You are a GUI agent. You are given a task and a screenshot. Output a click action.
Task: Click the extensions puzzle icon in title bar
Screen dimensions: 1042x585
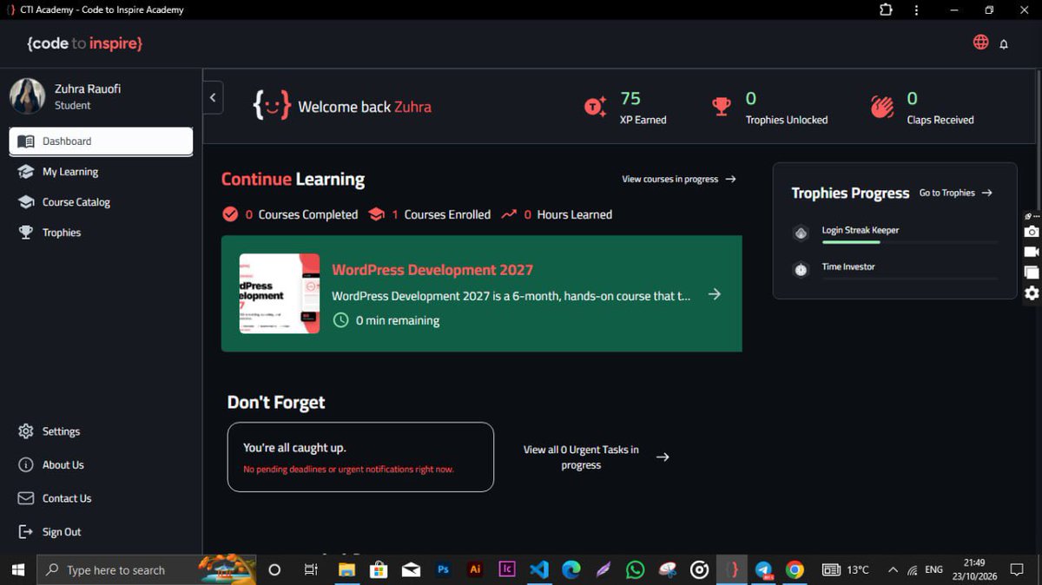pyautogui.click(x=886, y=10)
